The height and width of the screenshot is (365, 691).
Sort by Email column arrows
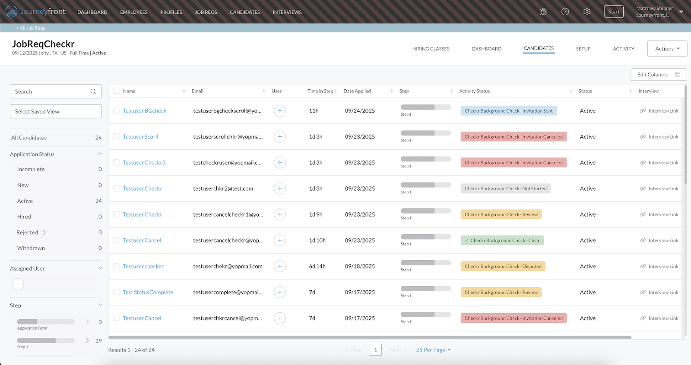click(x=264, y=91)
